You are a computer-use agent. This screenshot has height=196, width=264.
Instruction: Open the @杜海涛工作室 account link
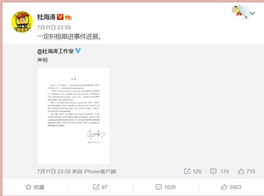(x=55, y=51)
